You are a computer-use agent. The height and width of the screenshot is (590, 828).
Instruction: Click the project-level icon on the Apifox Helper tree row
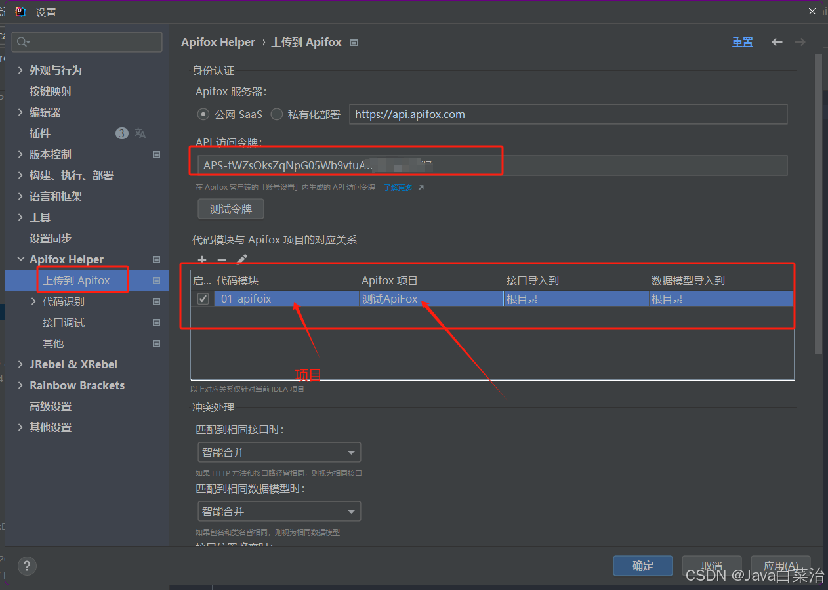(156, 259)
